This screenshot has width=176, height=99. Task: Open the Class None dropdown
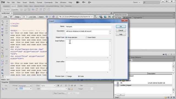(x=48, y=86)
